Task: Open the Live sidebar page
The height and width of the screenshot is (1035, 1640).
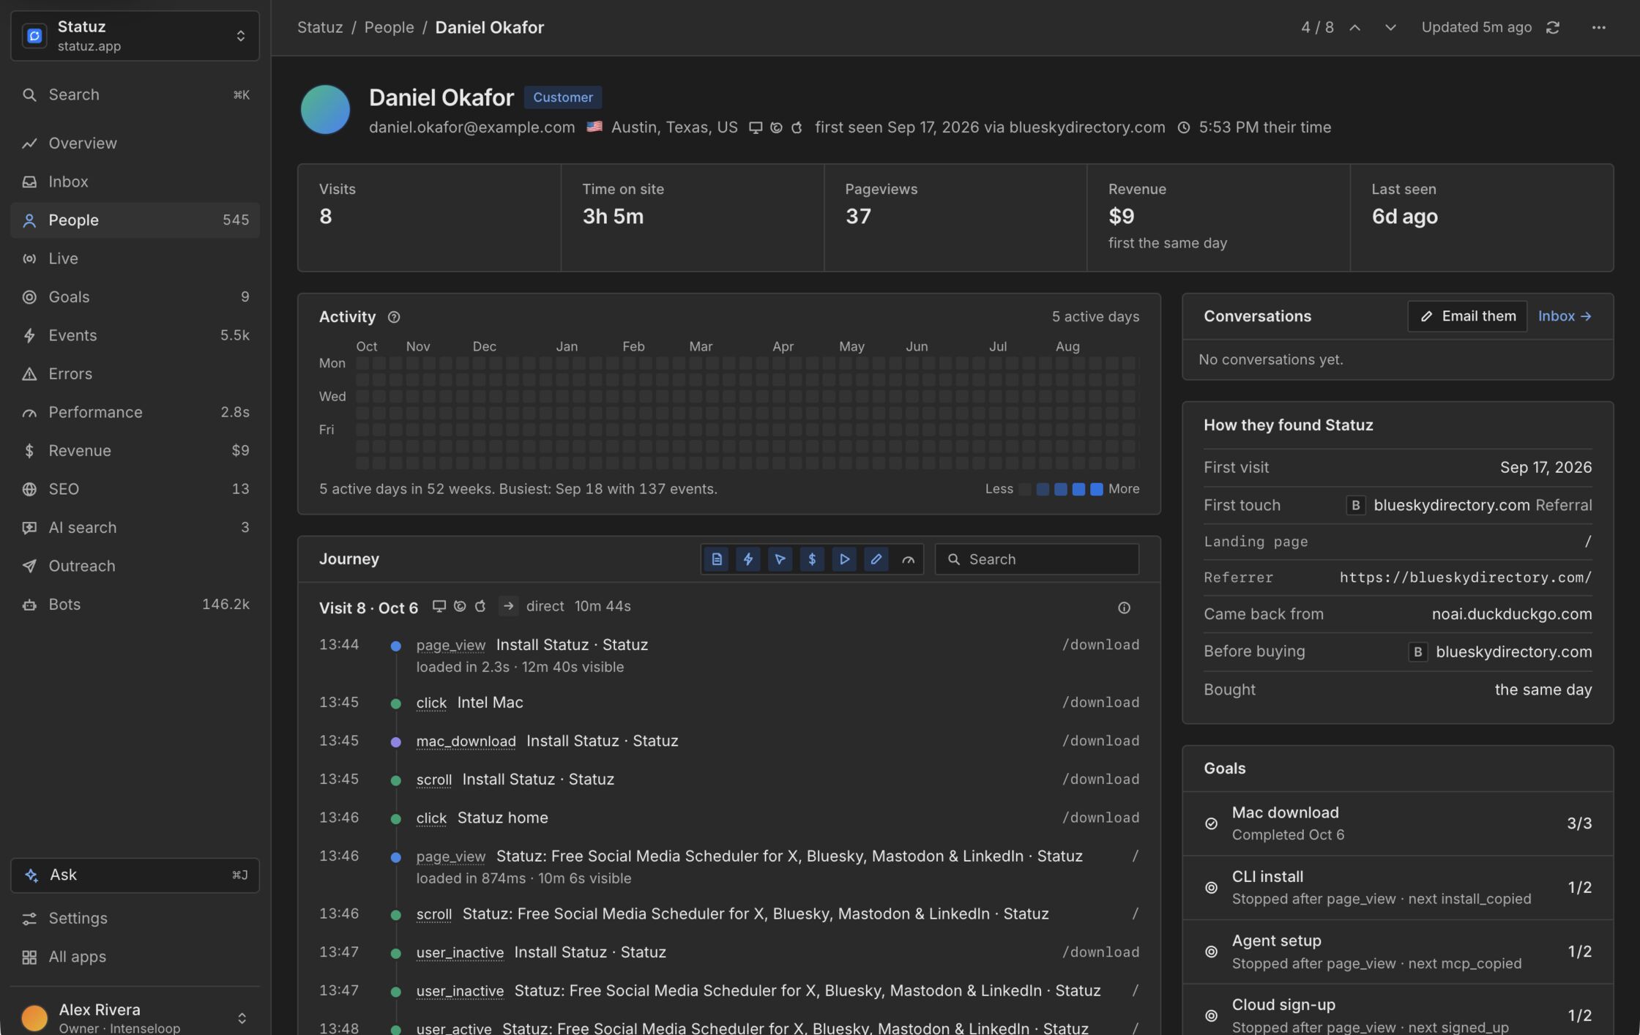Action: pos(135,258)
